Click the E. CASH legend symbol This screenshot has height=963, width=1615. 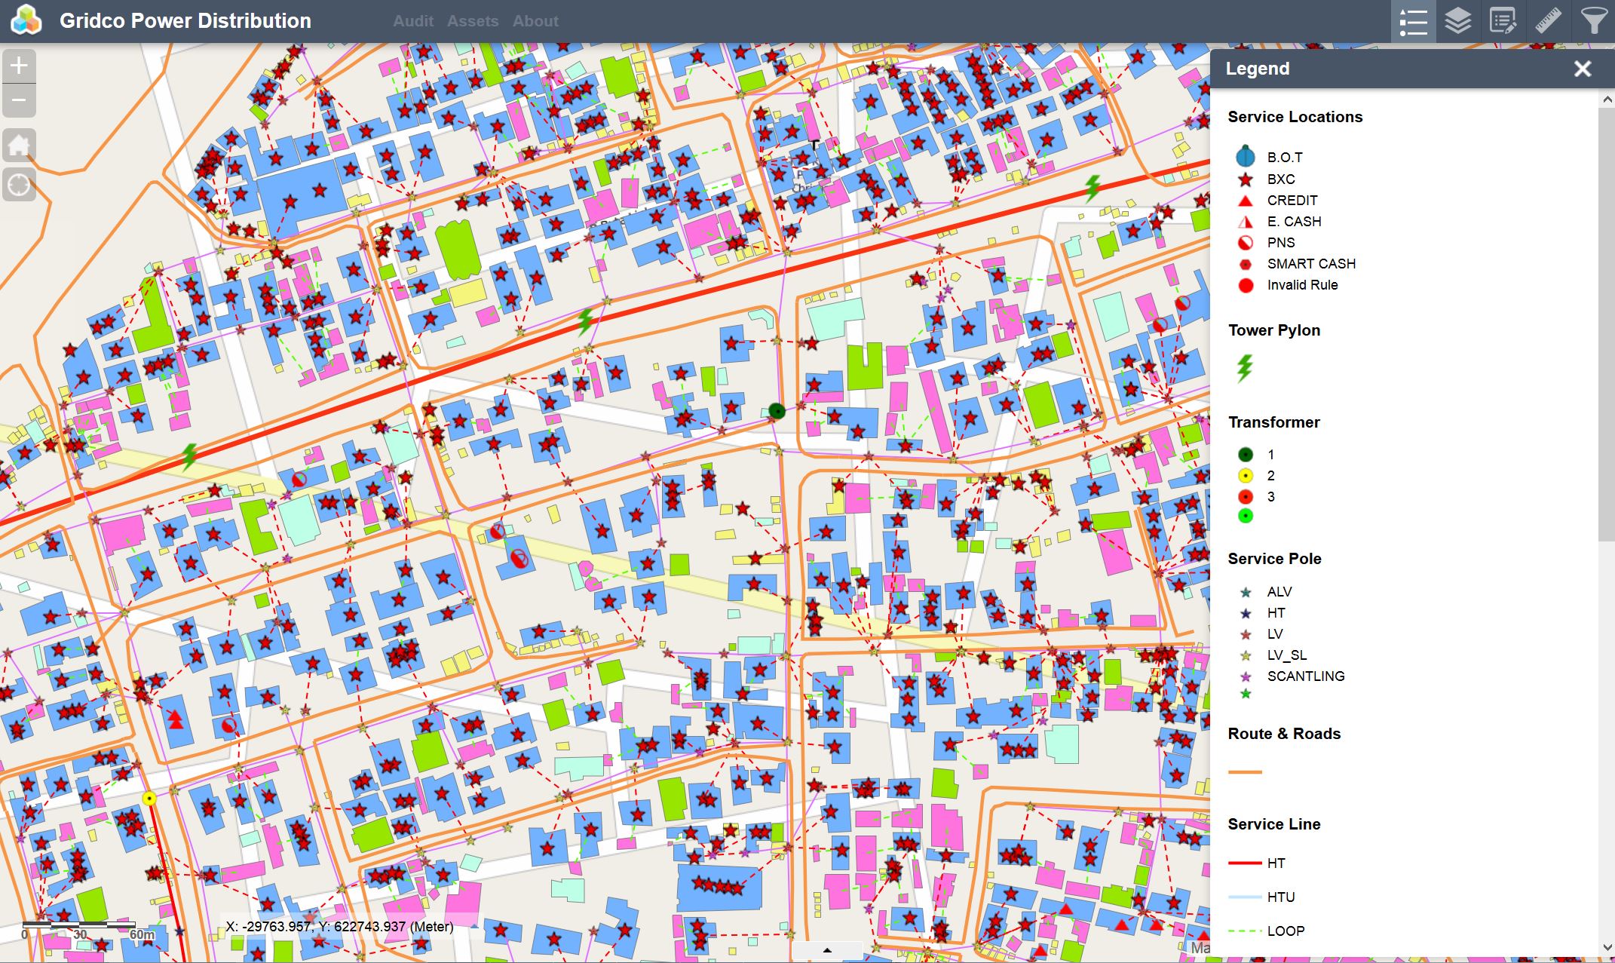click(1246, 222)
